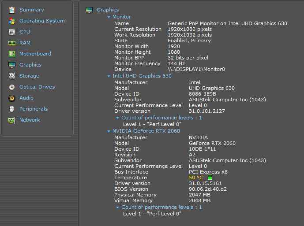Click the RAM module icon

click(x=12, y=43)
